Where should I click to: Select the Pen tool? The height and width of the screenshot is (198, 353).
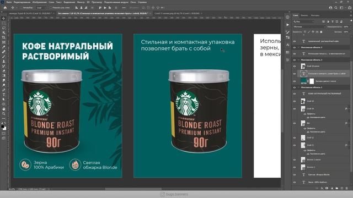pyautogui.click(x=4, y=90)
